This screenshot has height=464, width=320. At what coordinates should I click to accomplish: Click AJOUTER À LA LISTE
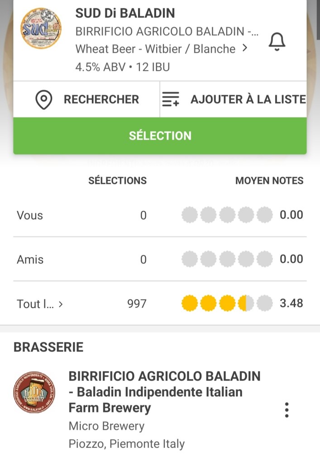point(248,99)
